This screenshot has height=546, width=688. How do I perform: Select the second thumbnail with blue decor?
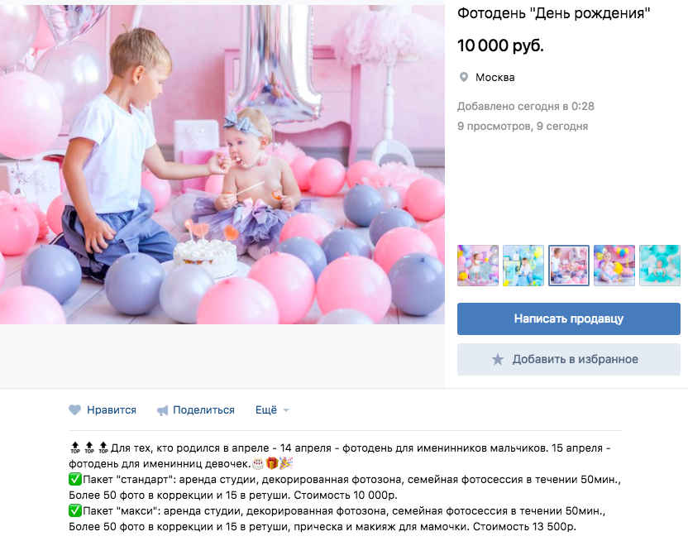pos(523,266)
